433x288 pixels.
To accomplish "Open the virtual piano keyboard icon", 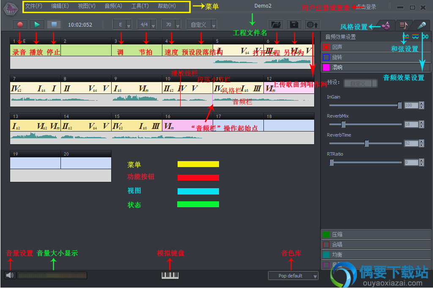I will [170, 275].
